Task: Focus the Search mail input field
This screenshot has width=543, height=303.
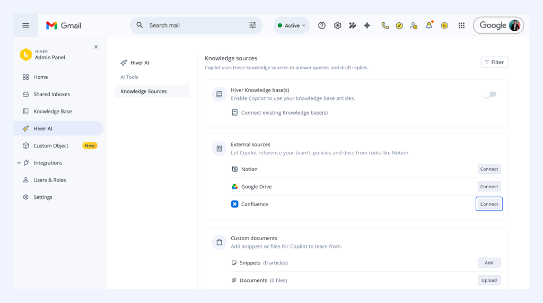Action: click(x=196, y=25)
